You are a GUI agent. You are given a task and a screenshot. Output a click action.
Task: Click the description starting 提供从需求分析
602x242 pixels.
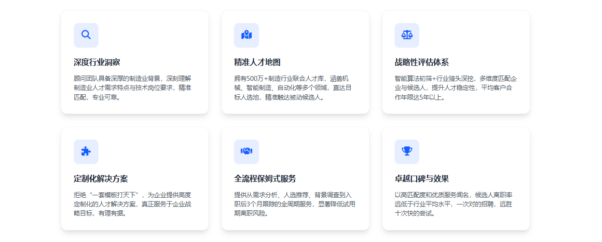pyautogui.click(x=295, y=204)
